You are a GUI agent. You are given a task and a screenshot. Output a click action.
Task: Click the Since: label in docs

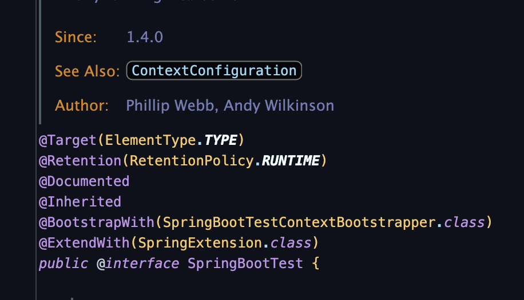pos(76,37)
